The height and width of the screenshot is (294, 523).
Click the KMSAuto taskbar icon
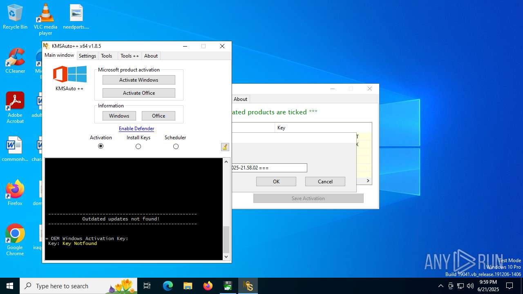[x=248, y=286]
